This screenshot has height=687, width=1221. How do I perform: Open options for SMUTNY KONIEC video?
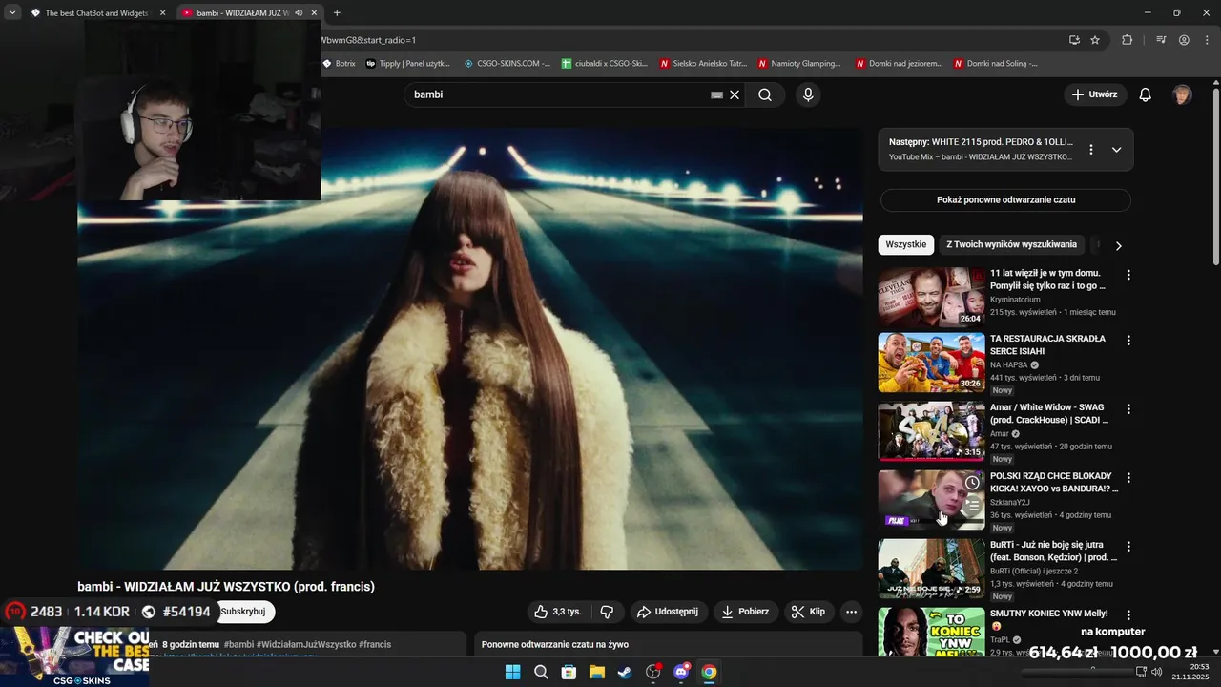[1128, 615]
